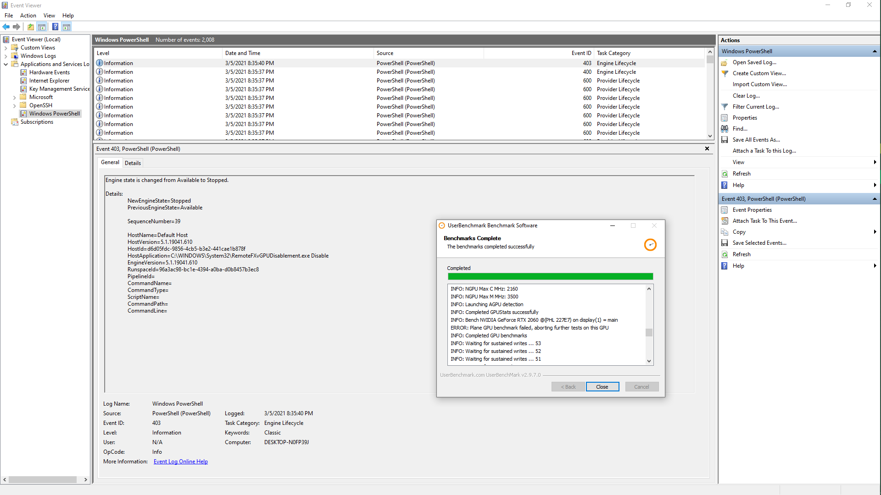Open the Event Log Online Help link
881x495 pixels.
180,462
